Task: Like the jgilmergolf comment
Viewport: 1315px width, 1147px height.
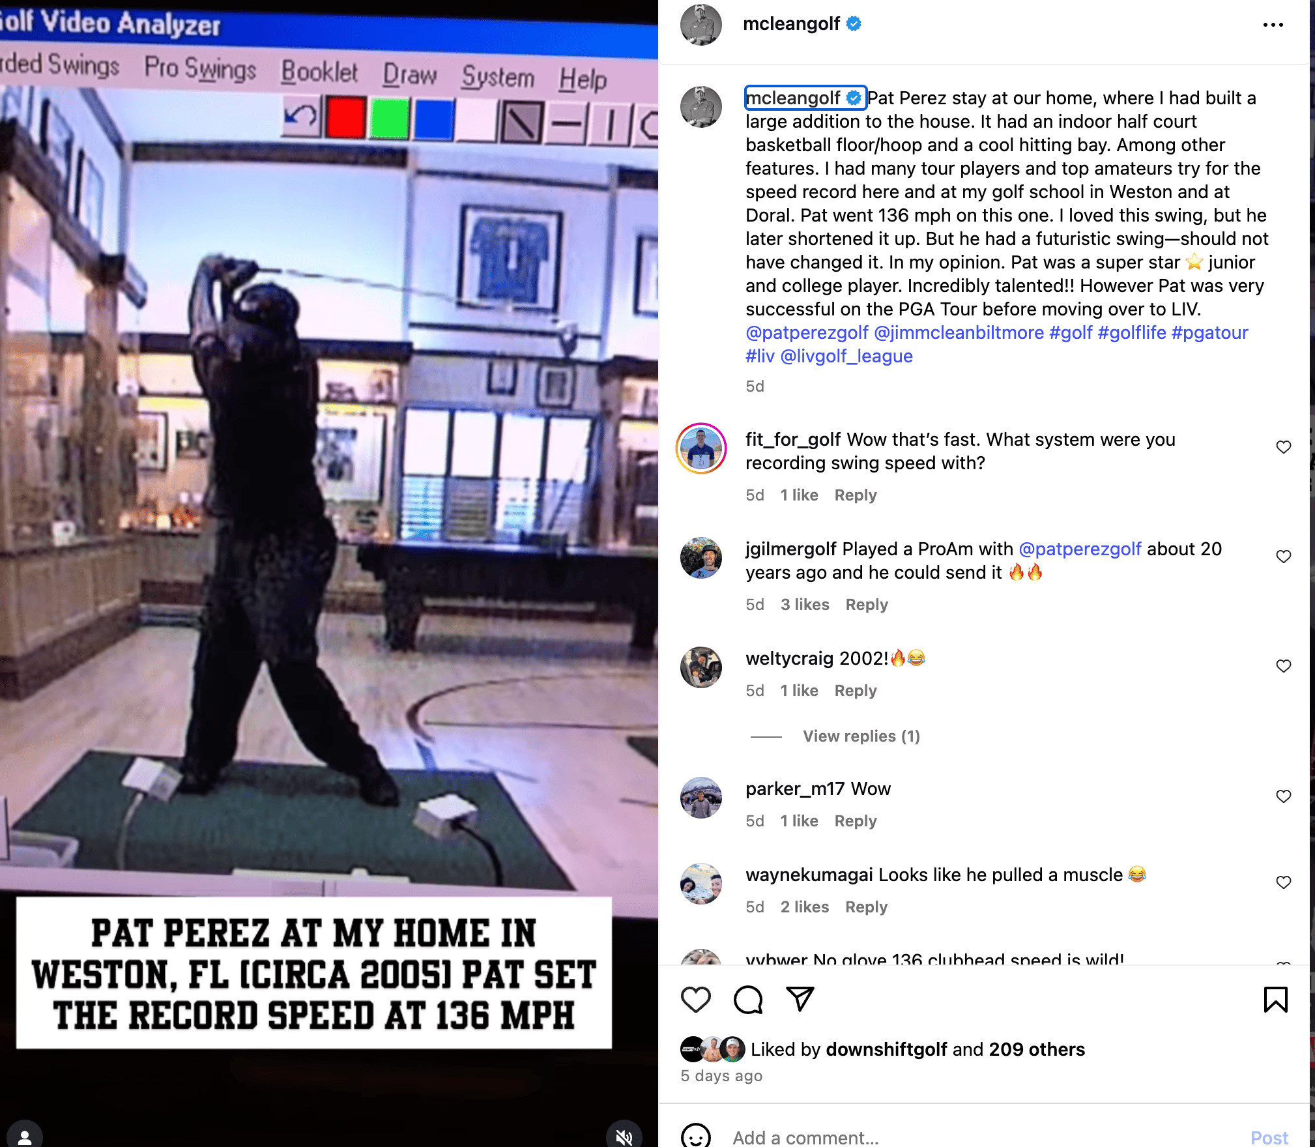Action: click(x=1283, y=557)
